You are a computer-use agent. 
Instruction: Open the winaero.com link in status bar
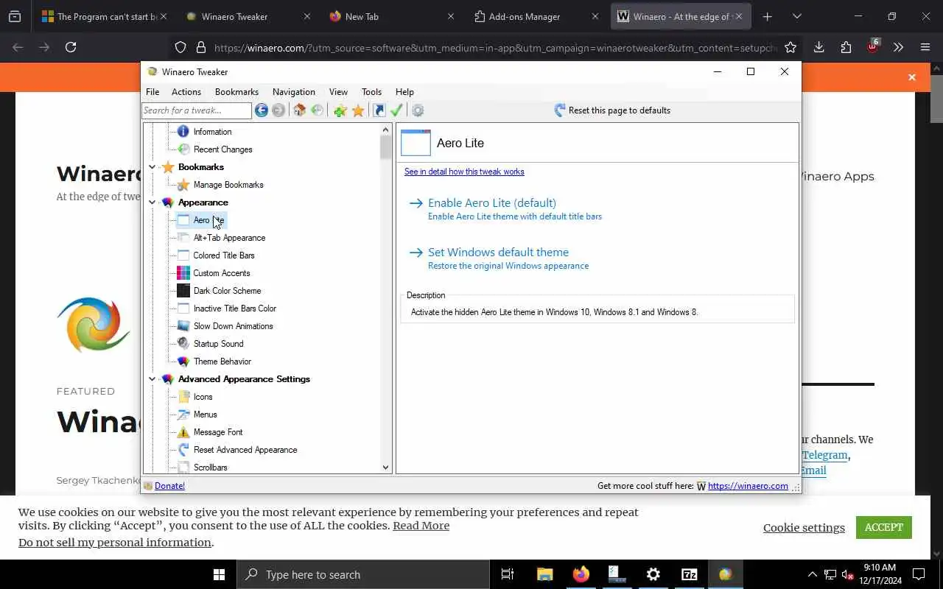748,486
